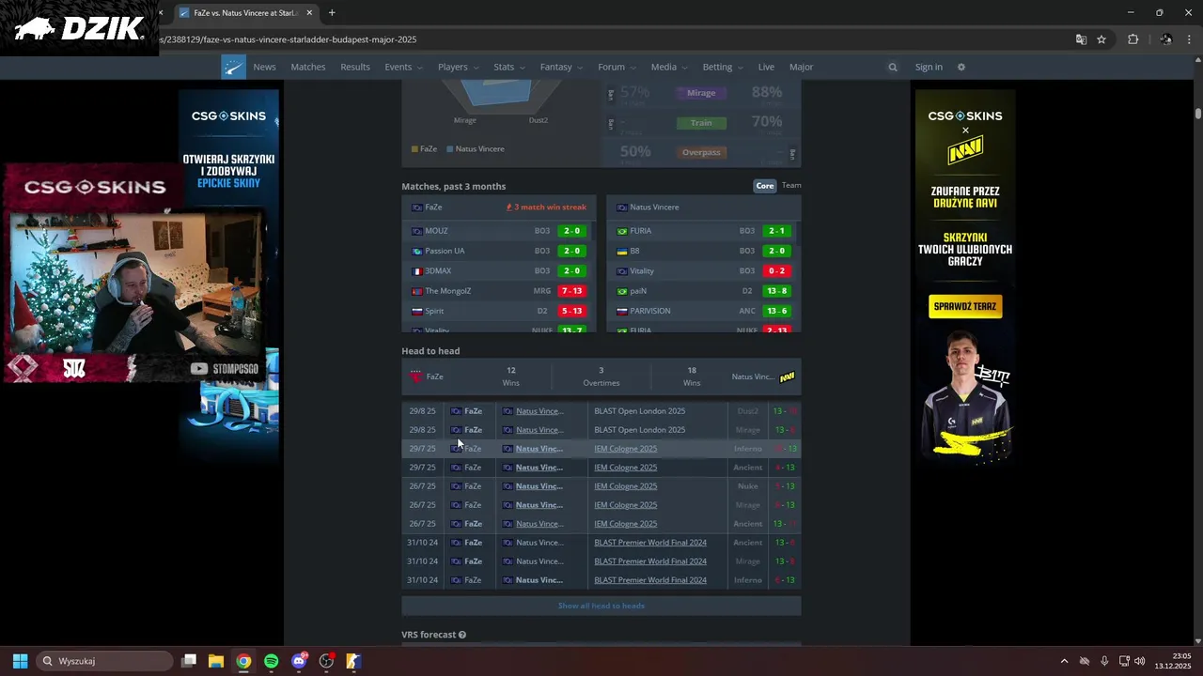1203x676 pixels.
Task: Open the IEM Cologne 2025 Inferno row
Action: [x=601, y=449]
